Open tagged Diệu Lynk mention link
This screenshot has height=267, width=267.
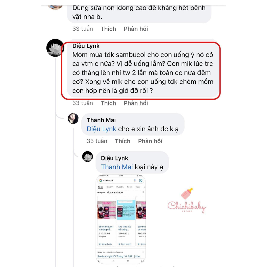tap(101, 129)
